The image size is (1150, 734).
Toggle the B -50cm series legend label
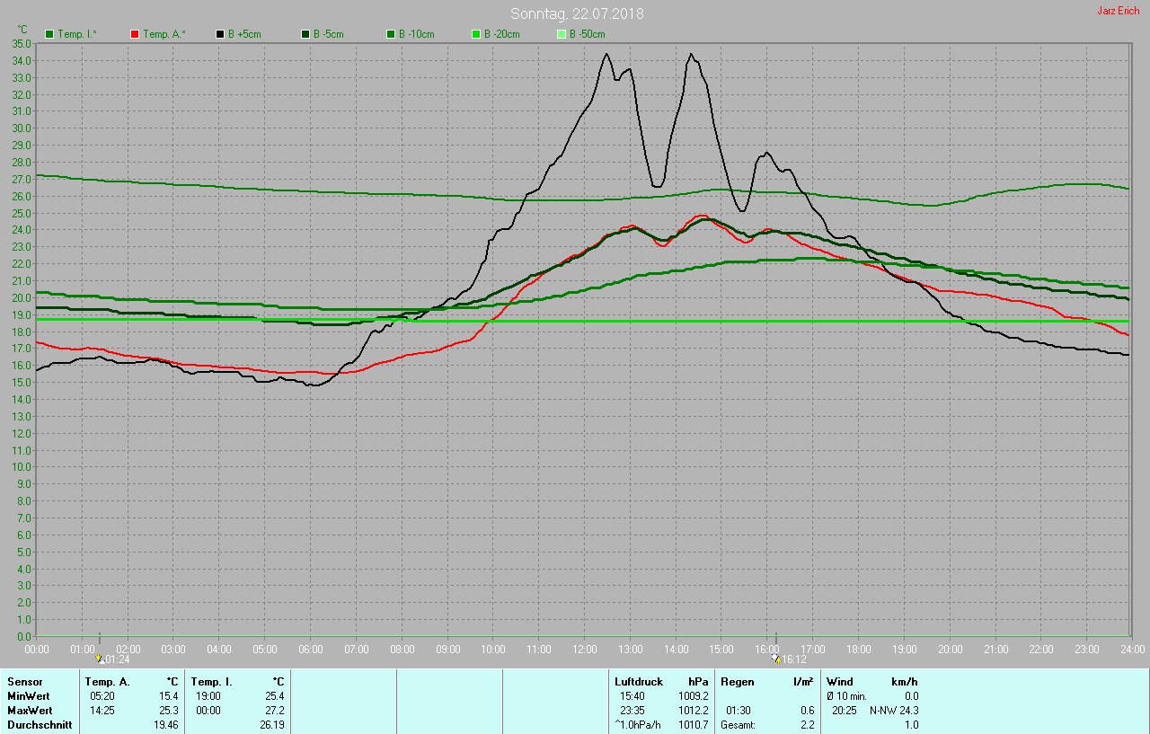tap(587, 34)
